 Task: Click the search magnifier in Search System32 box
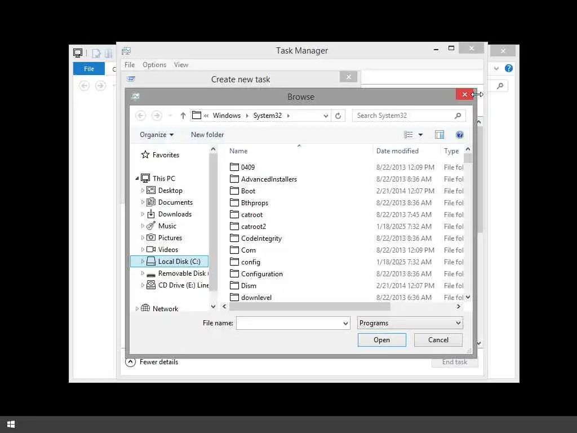click(458, 116)
